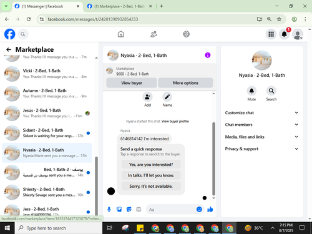
Task: Open the Windows Start menu
Action: pos(7,228)
